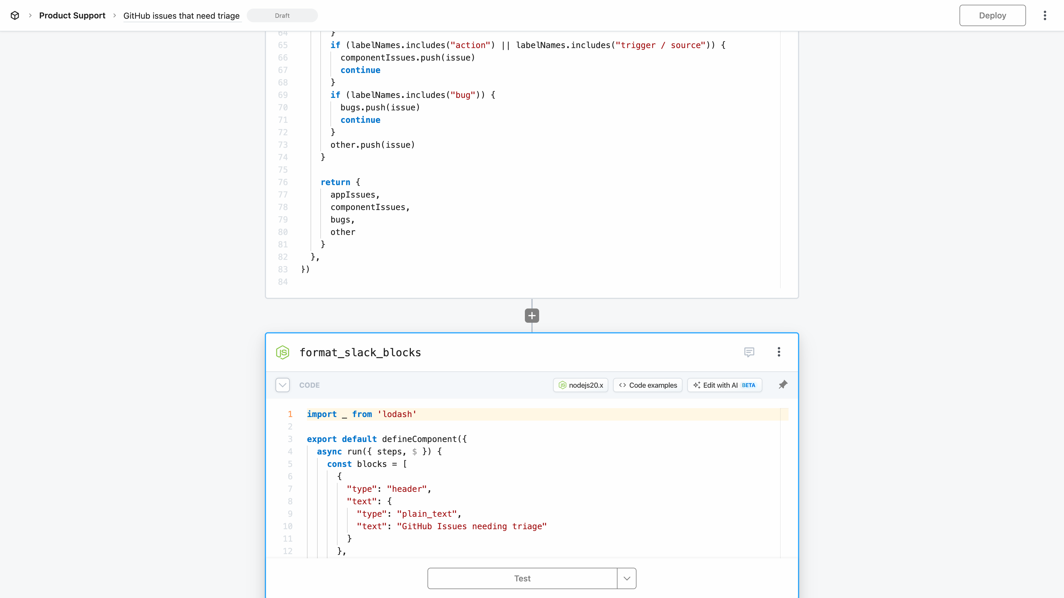The width and height of the screenshot is (1064, 598).
Task: Expand the Test button dropdown arrow
Action: coord(627,578)
